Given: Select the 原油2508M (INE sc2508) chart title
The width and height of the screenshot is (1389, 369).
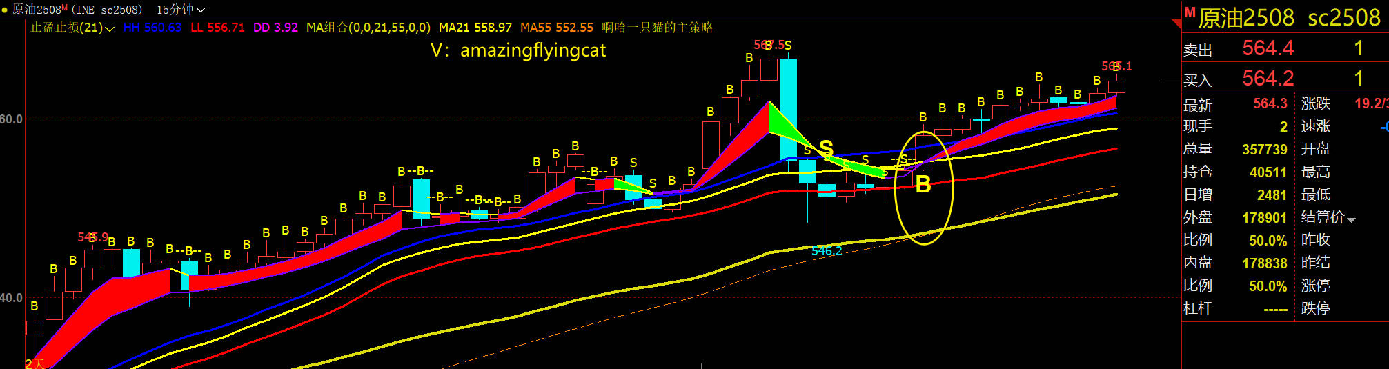Looking at the screenshot, I should click(77, 10).
